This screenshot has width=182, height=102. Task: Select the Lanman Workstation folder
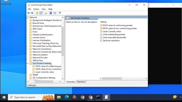42,40
